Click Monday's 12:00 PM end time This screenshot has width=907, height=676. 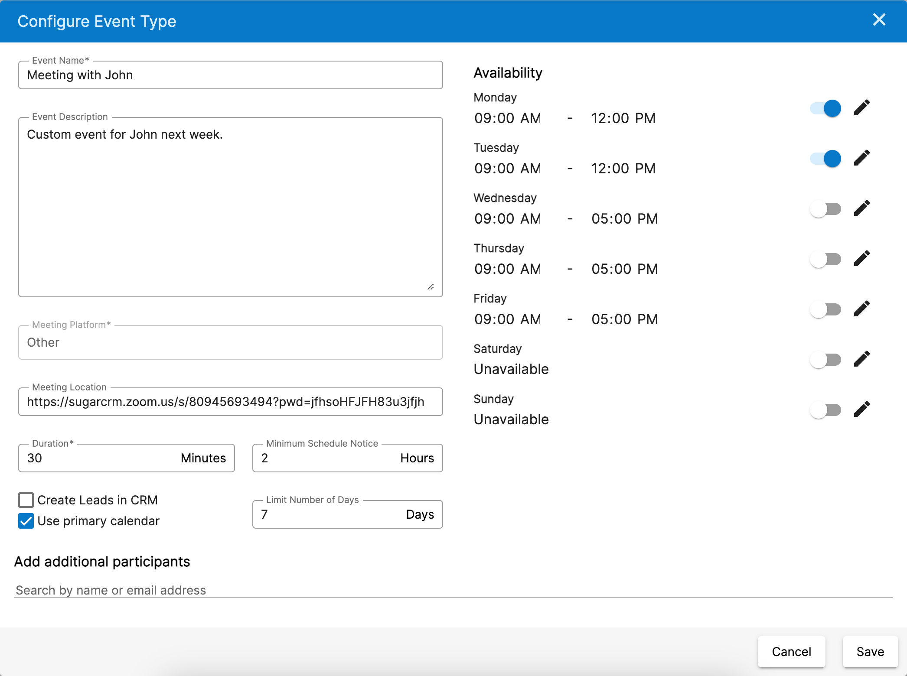(x=623, y=118)
